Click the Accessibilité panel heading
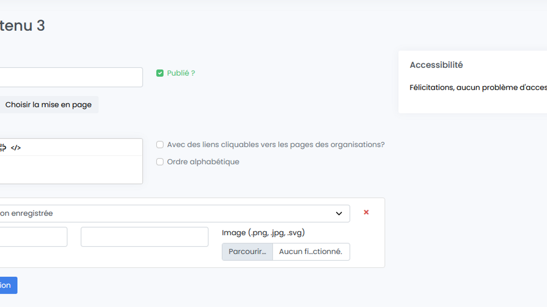Image resolution: width=547 pixels, height=307 pixels. point(436,65)
